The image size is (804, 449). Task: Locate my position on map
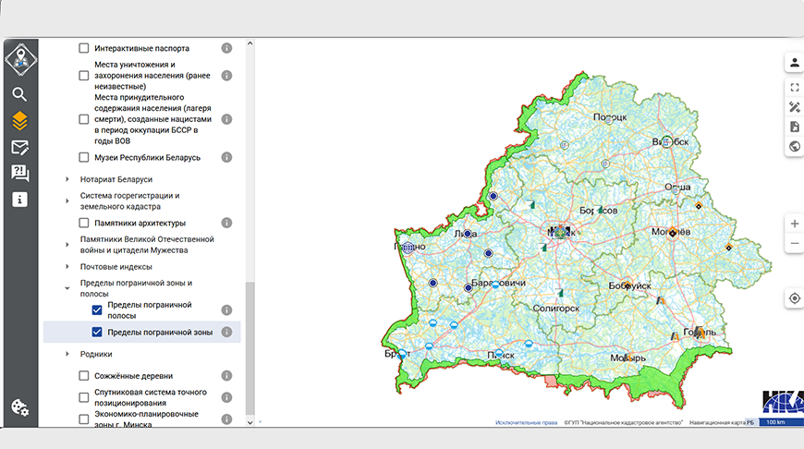point(794,298)
